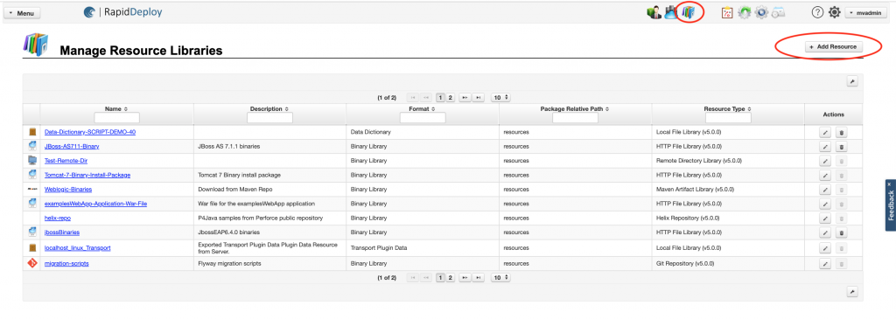Open the settings gear icon beside mvadmin
896x319 pixels.
click(x=834, y=12)
